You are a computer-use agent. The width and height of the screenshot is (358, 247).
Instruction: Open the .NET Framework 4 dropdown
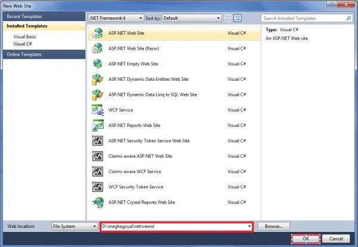coord(116,18)
